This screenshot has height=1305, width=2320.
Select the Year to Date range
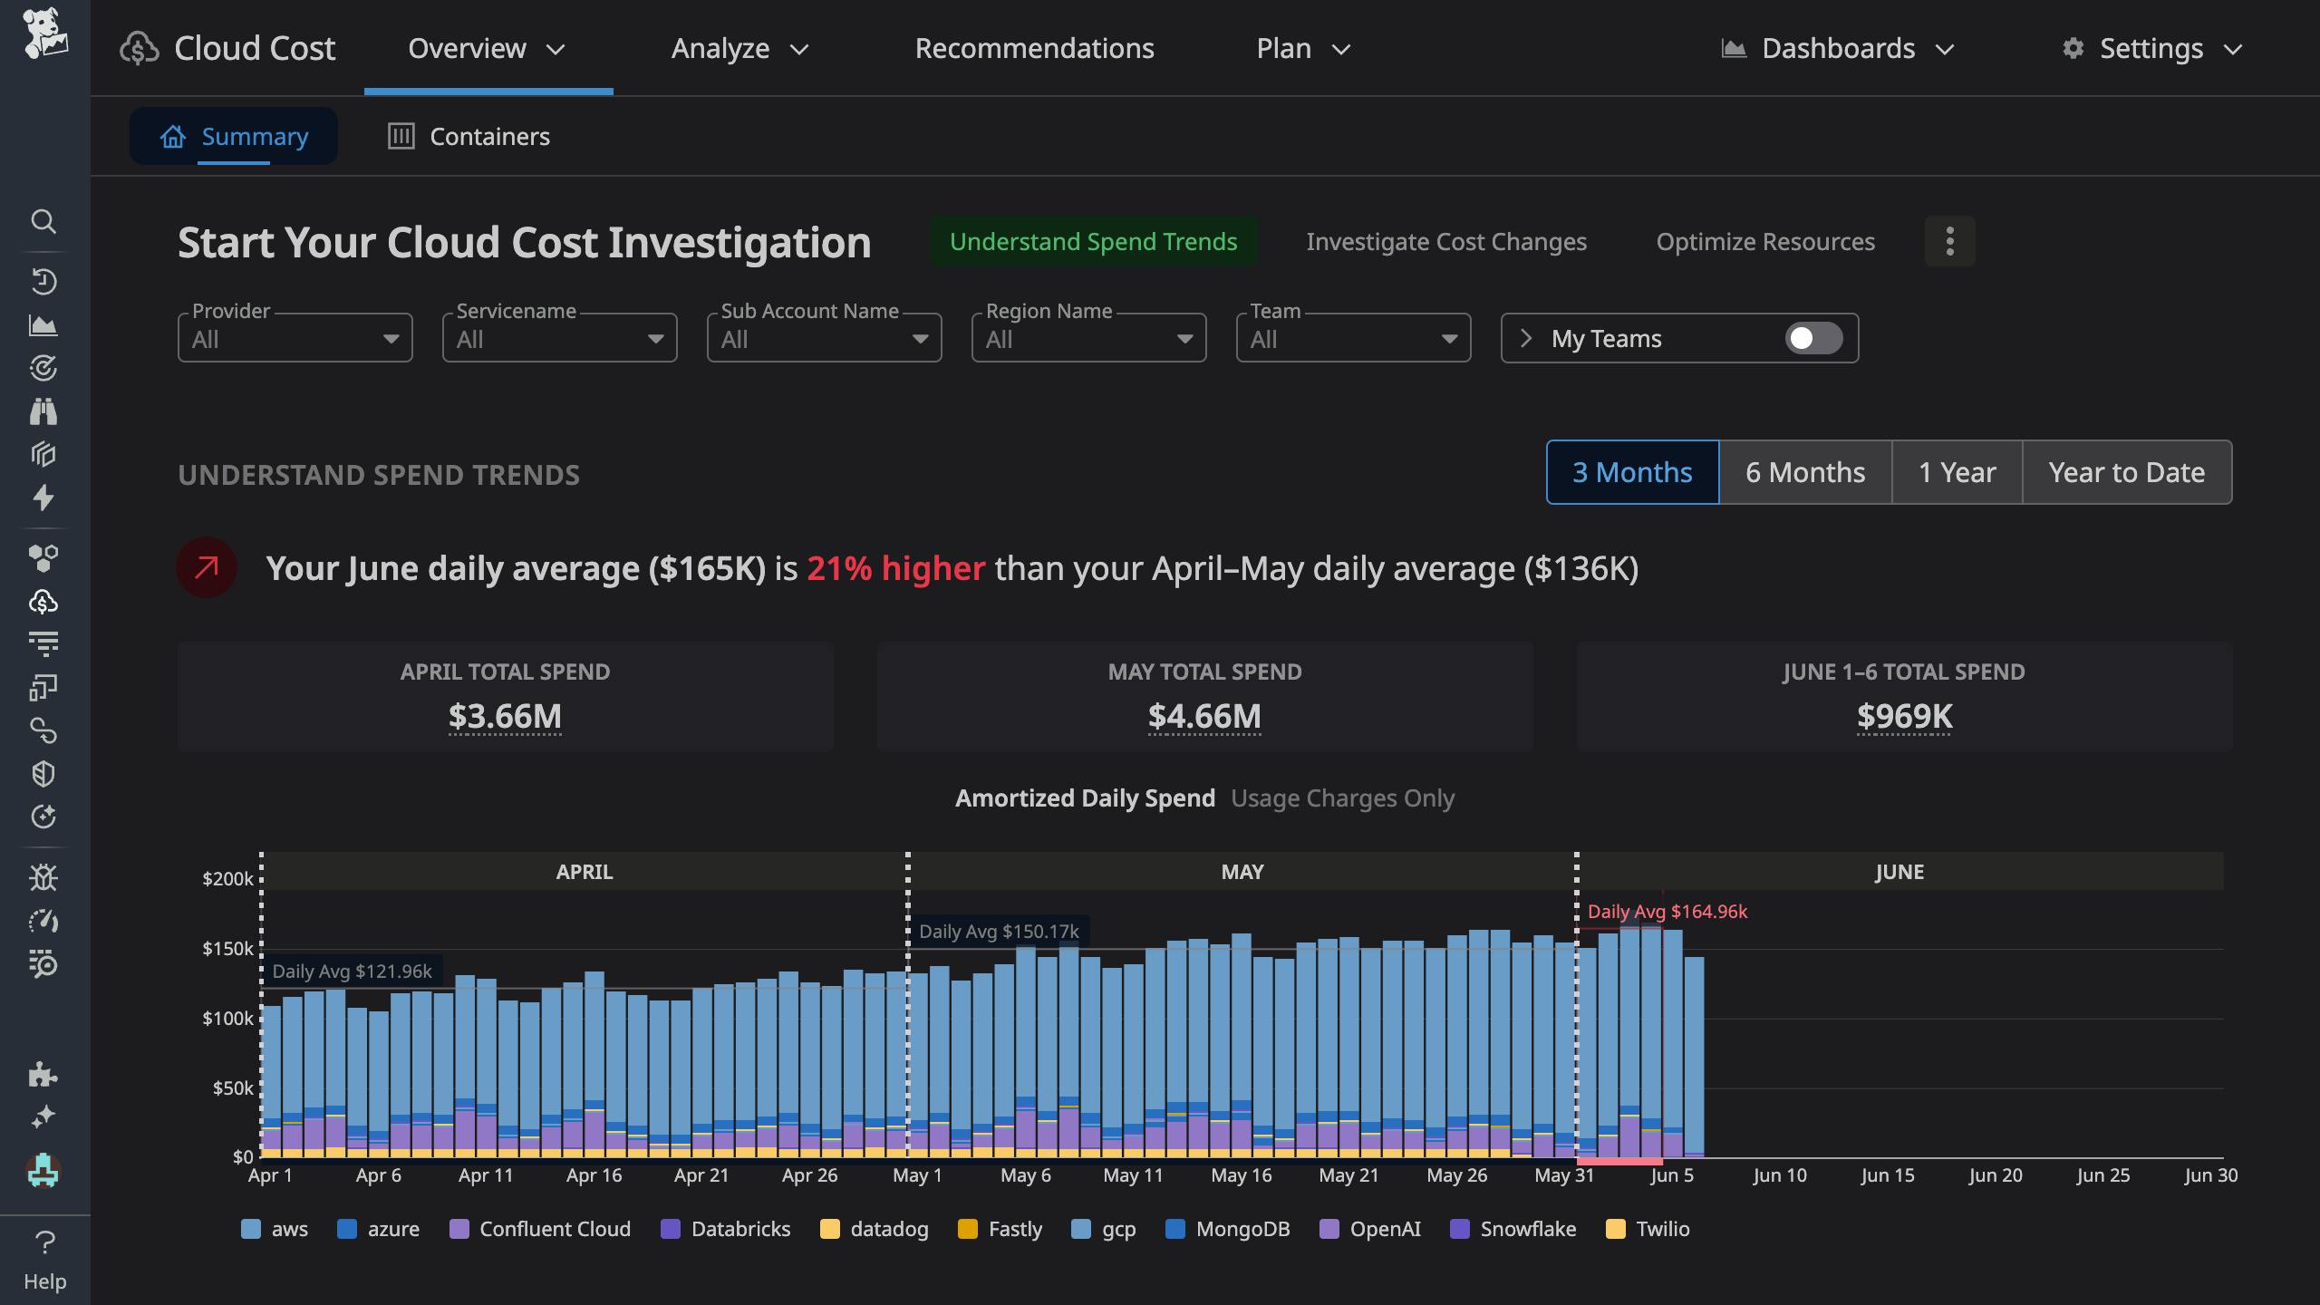2127,472
